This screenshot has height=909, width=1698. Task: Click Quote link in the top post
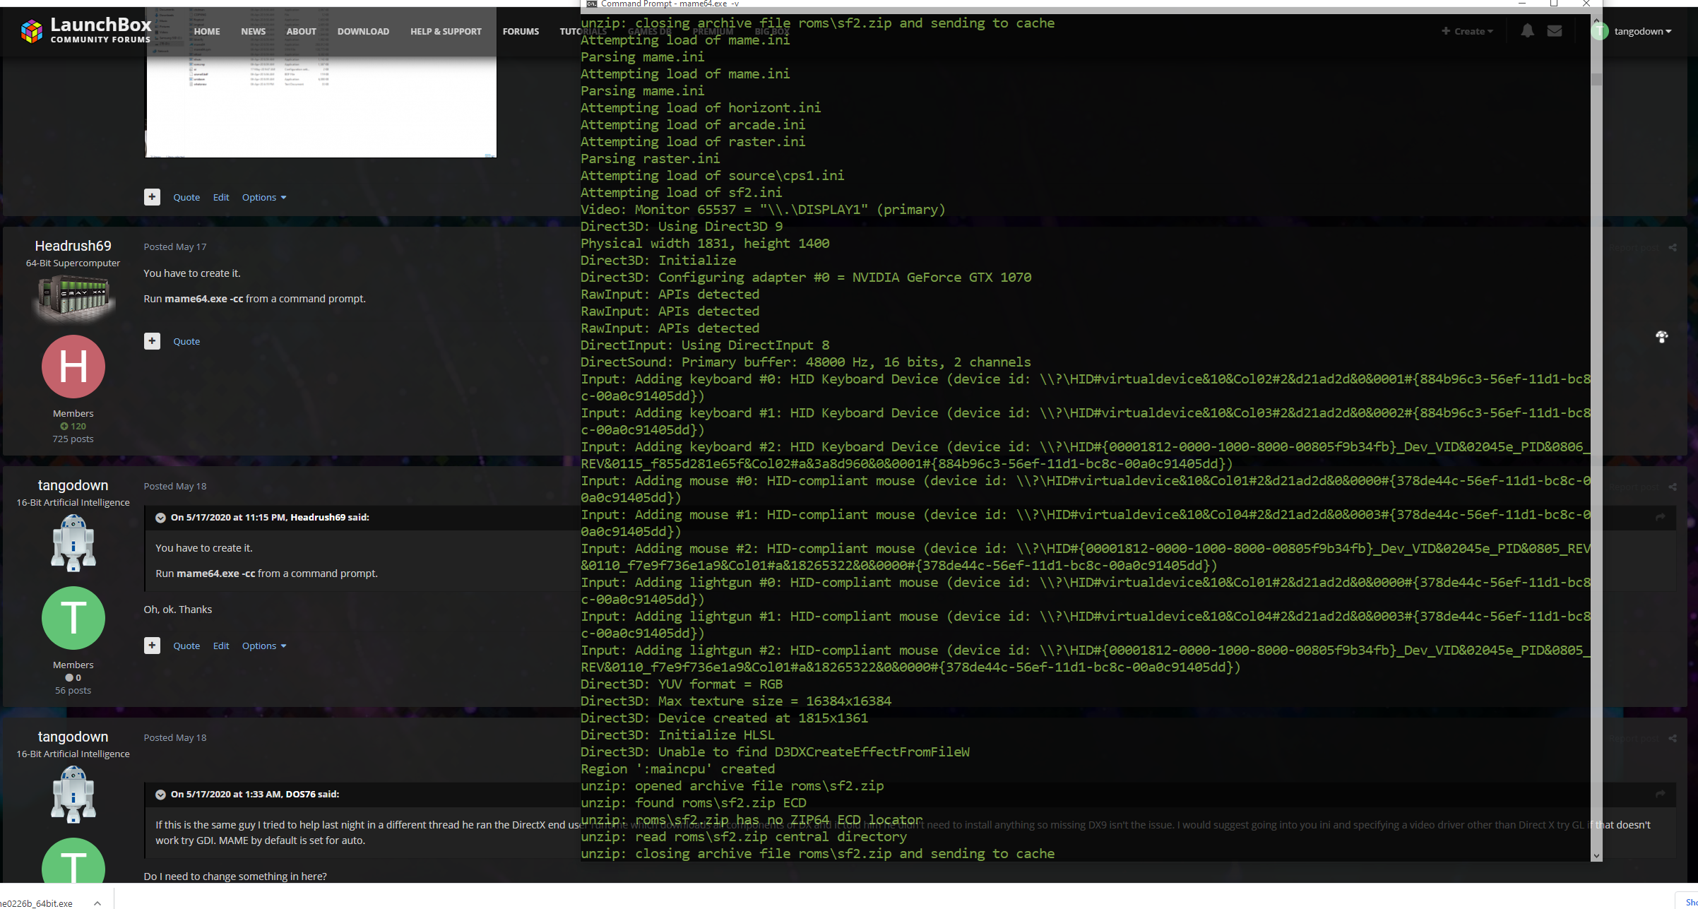coord(186,197)
